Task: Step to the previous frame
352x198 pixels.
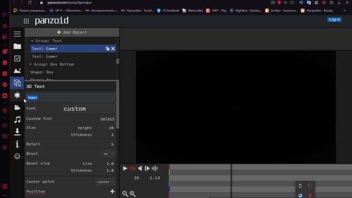Action: pyautogui.click(x=140, y=168)
